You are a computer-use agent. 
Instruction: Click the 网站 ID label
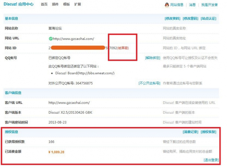pos(11,48)
